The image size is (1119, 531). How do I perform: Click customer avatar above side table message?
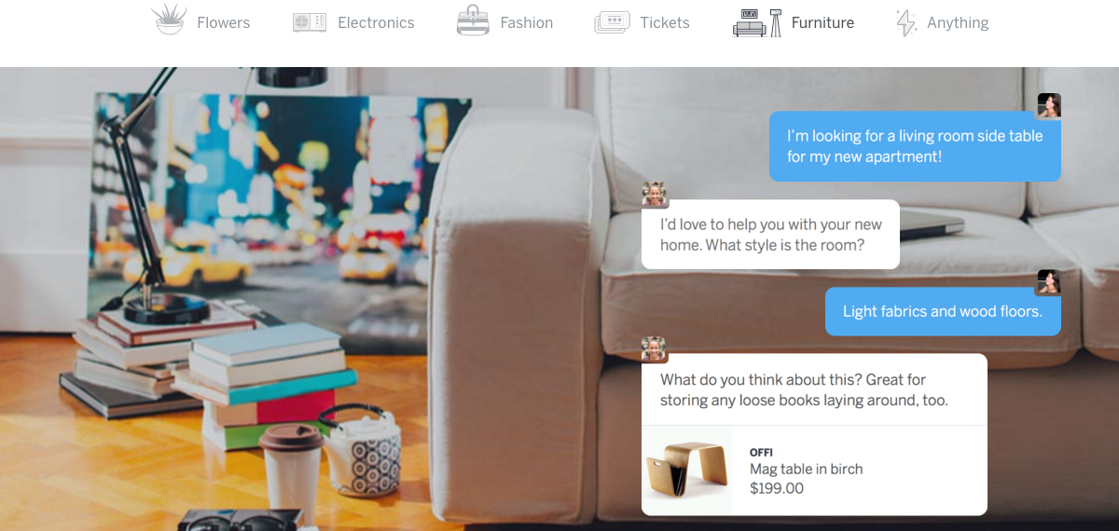[x=1049, y=105]
